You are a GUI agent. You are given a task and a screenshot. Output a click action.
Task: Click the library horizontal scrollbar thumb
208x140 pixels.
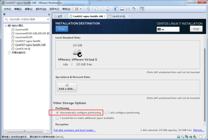point(25,131)
